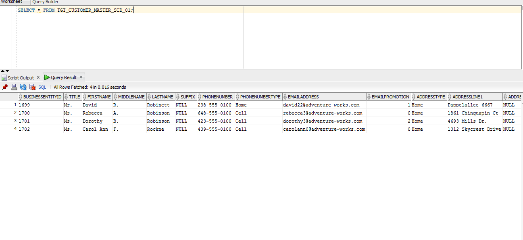The height and width of the screenshot is (240, 523).
Task: Sort by the EMAILPROMOTION column header arrows
Action: pos(369,96)
